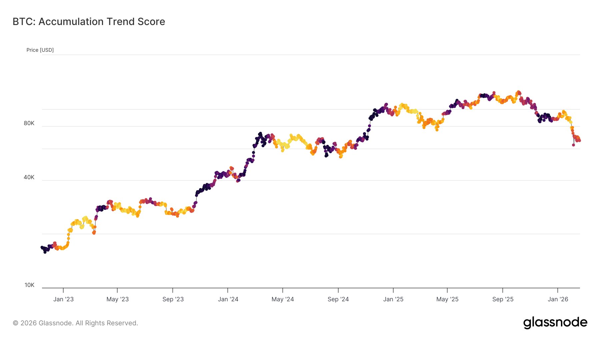Select the May '24 axis label
The height and width of the screenshot is (338, 600).
[x=283, y=299]
